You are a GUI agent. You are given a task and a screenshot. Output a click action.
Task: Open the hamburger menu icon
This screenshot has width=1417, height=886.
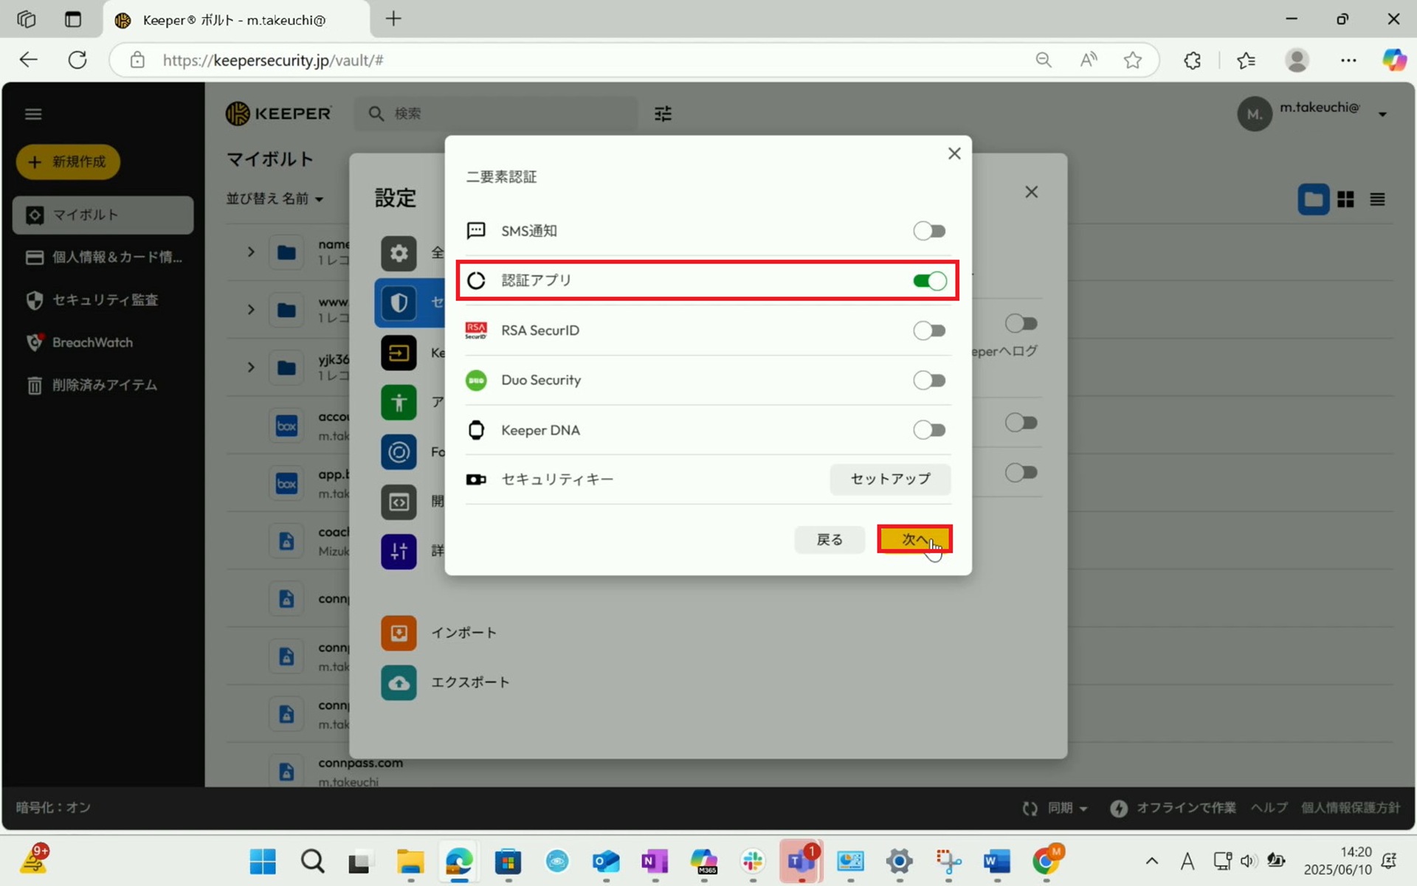pos(33,114)
